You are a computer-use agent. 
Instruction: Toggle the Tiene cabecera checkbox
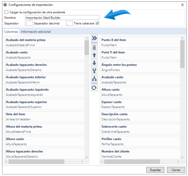97,23
